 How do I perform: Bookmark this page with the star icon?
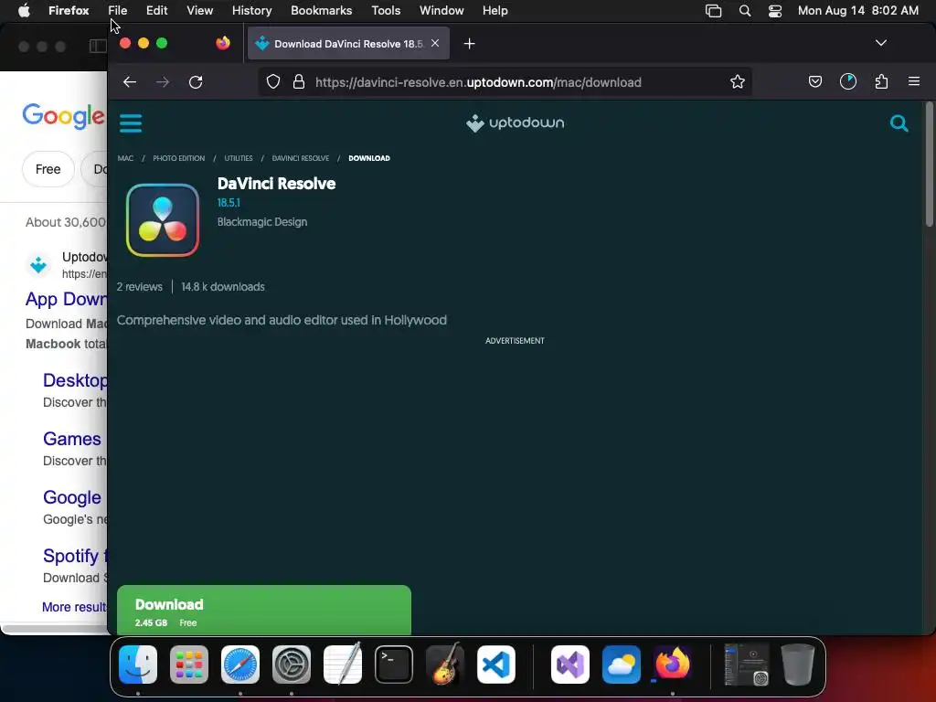coord(738,81)
